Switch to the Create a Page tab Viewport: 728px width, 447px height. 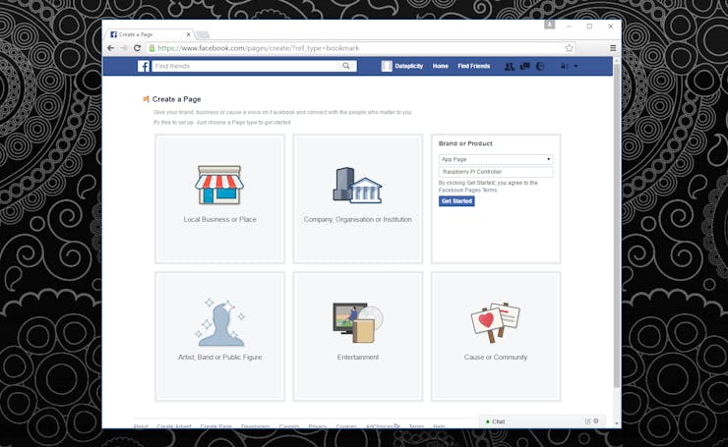coord(151,34)
